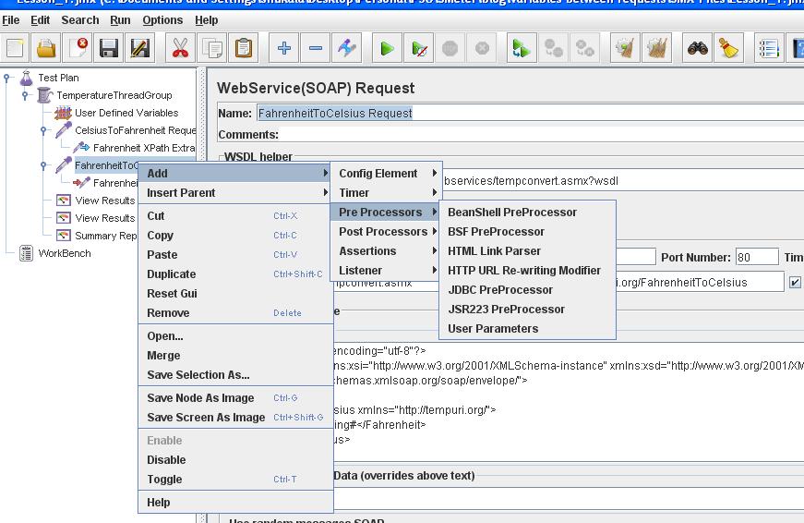Choose BeanShell PreProcessor
This screenshot has height=523, width=804.
(527, 212)
